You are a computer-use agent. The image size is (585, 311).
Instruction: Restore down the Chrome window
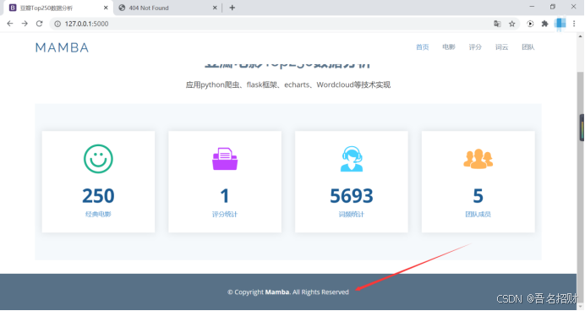pos(553,7)
